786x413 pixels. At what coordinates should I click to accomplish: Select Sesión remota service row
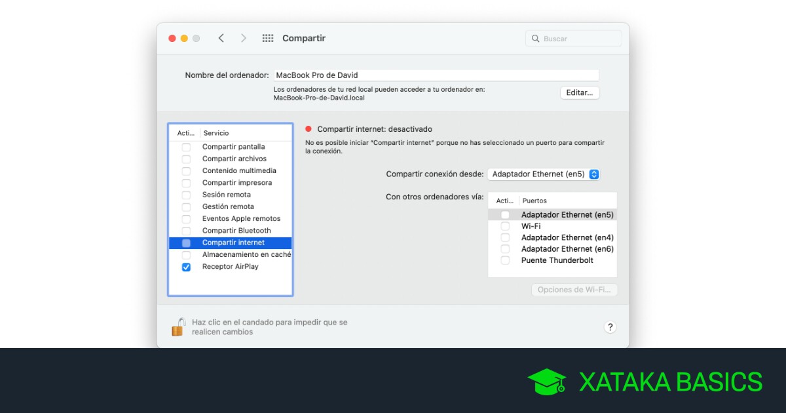226,195
